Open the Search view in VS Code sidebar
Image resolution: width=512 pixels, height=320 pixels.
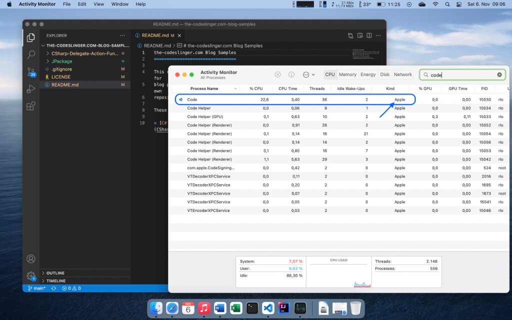(x=31, y=55)
